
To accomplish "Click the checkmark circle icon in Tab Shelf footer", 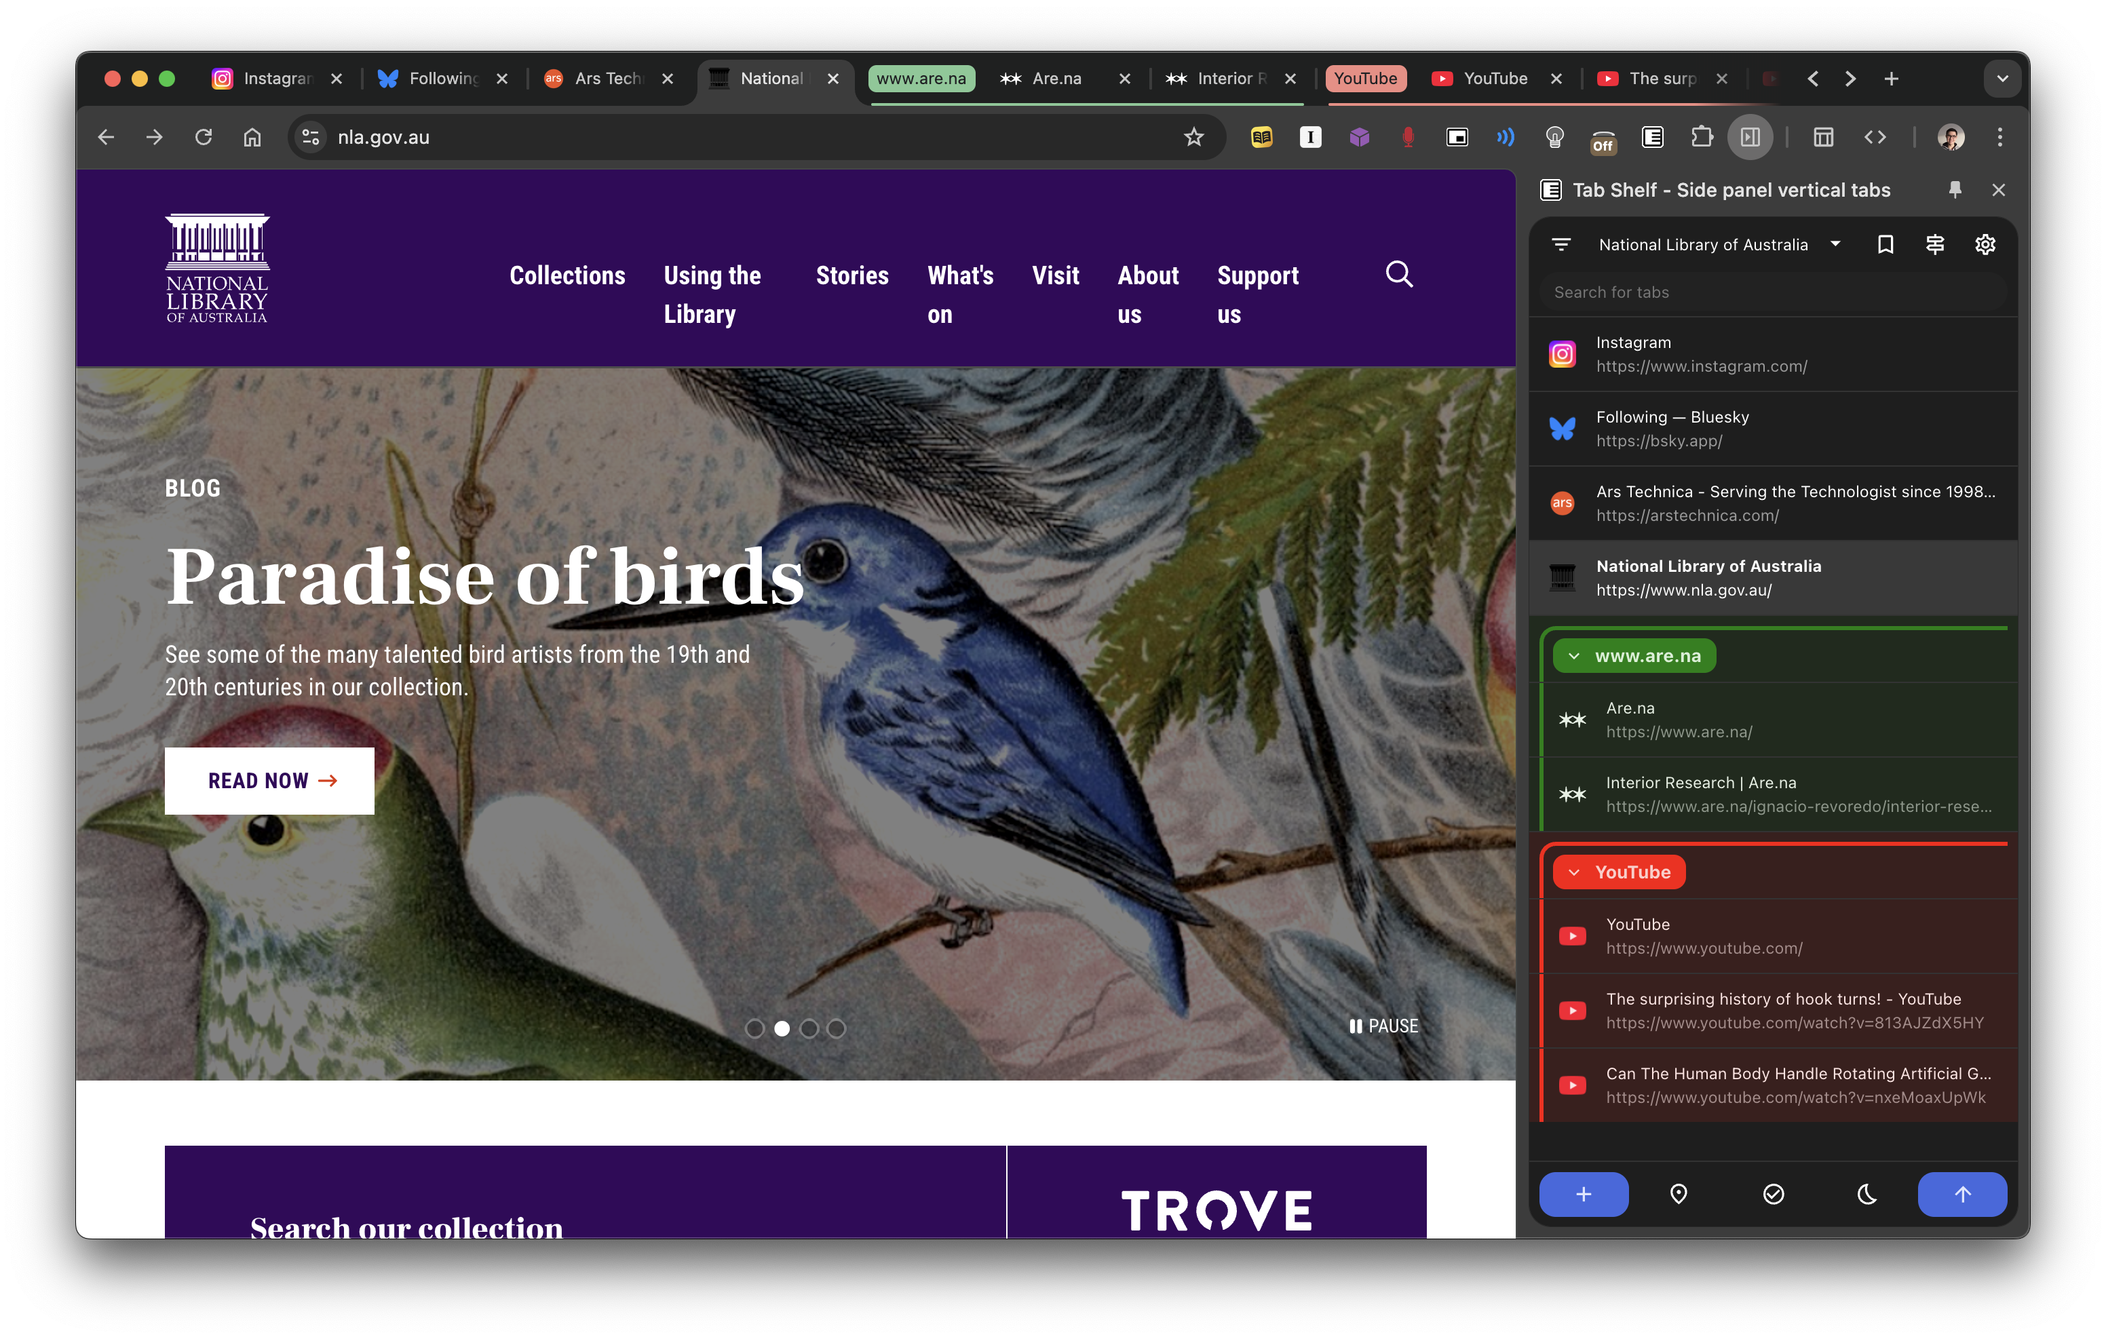I will pyautogui.click(x=1773, y=1194).
